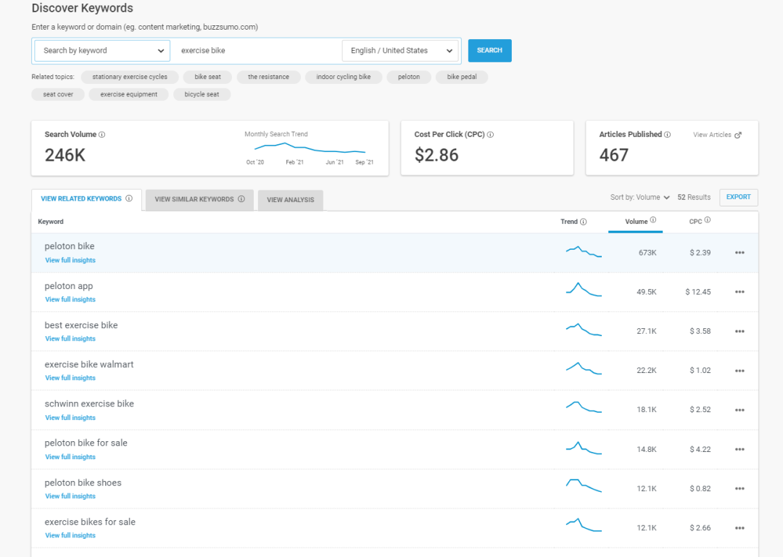This screenshot has width=783, height=557.
Task: Expand the Search by keyword dropdown
Action: point(101,51)
